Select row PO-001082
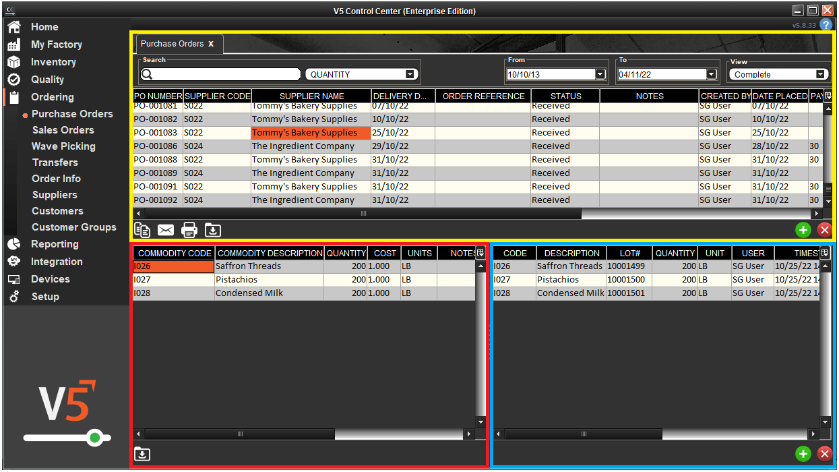 pos(477,119)
